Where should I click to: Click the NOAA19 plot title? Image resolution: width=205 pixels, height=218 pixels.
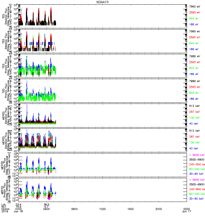pyautogui.click(x=102, y=2)
